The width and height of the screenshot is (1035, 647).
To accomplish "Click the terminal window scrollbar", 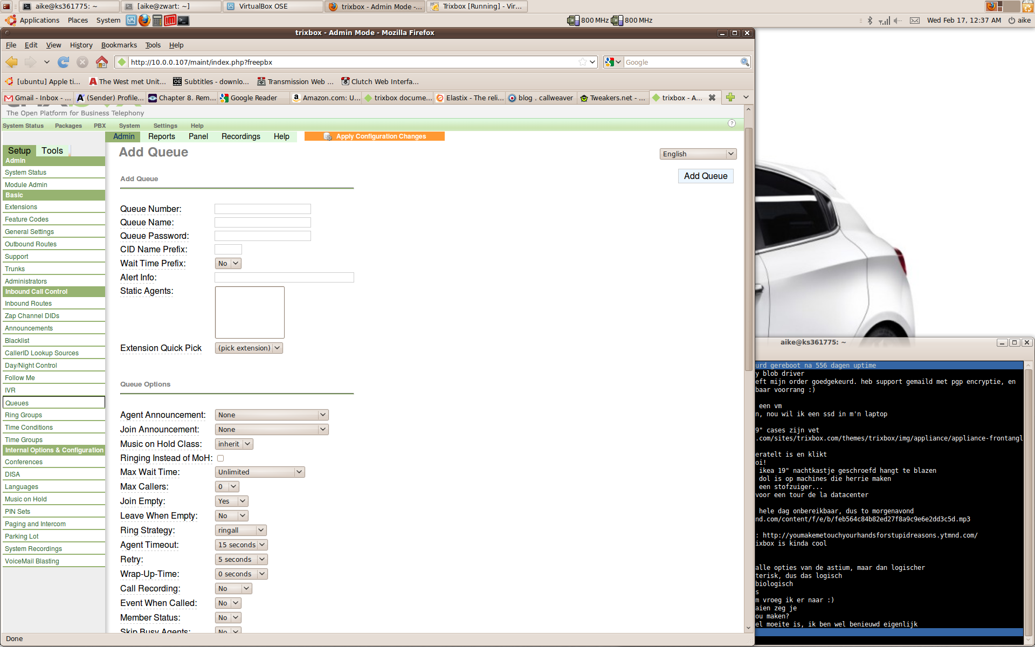I will (x=1028, y=501).
